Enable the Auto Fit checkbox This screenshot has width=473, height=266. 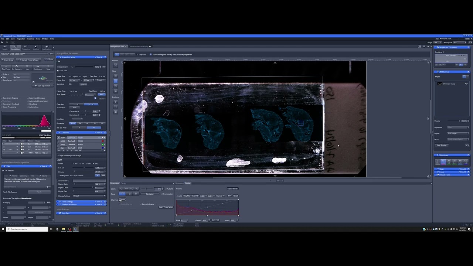(166, 189)
